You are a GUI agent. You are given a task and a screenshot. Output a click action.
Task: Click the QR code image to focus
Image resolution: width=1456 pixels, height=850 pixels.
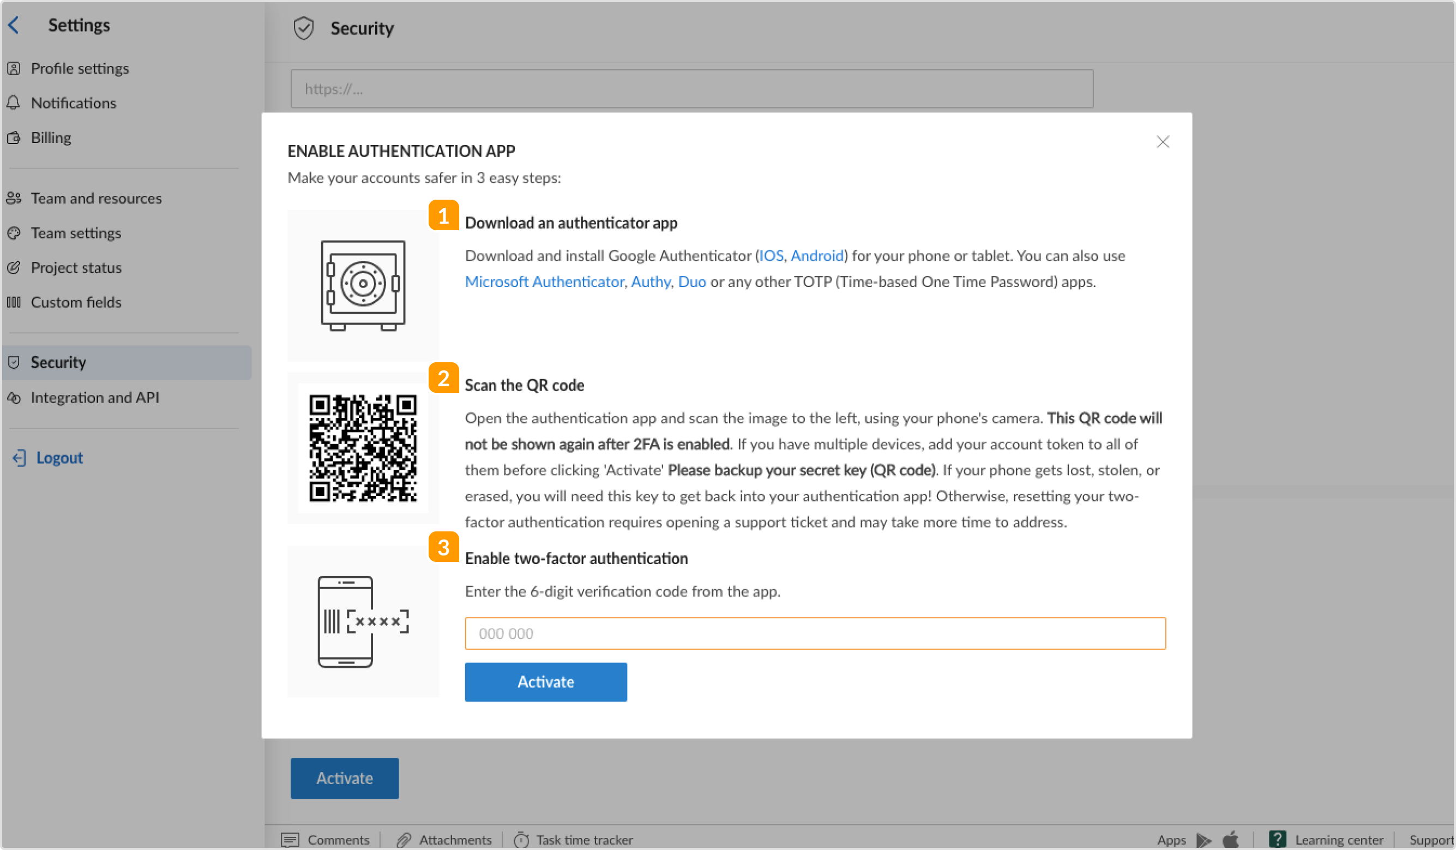[x=361, y=450]
